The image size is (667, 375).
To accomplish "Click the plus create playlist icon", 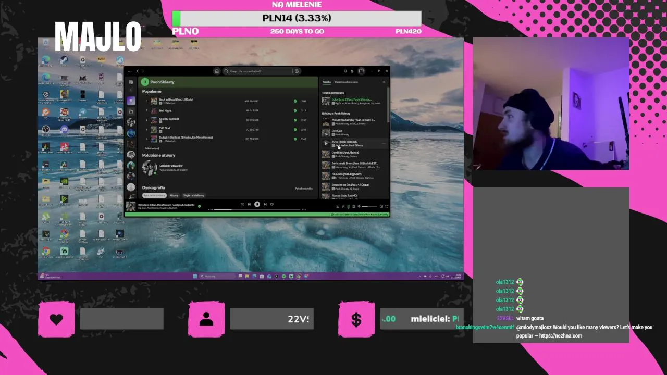I will tap(131, 90).
